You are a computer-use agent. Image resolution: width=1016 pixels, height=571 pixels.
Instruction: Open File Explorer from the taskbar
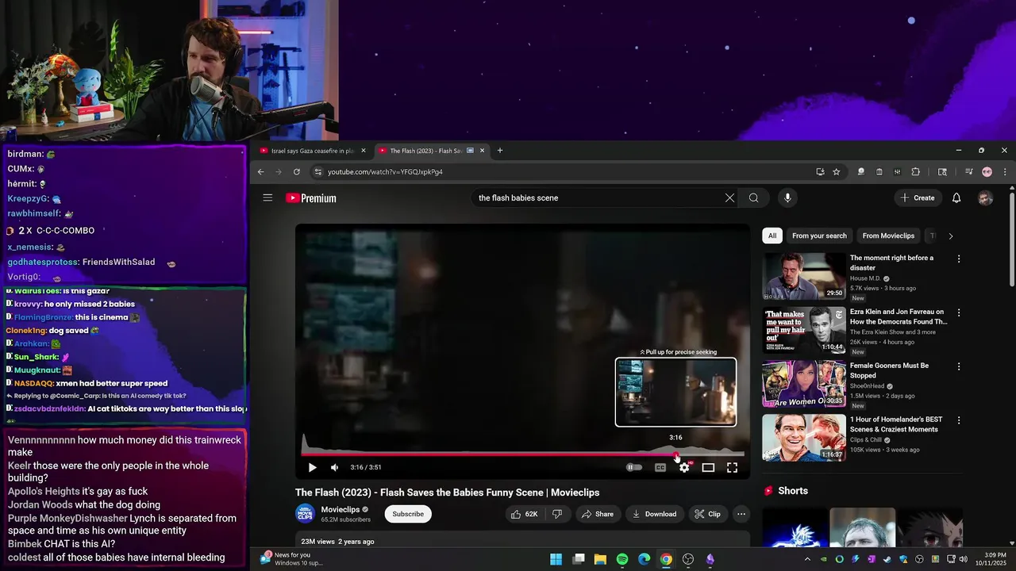tap(600, 559)
